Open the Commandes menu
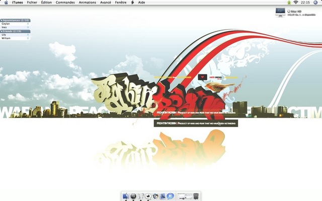This screenshot has width=322, height=201. 65,3
